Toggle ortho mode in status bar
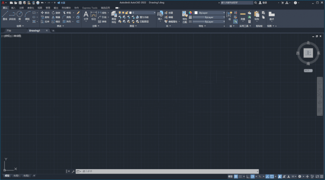This screenshot has width=325, height=180. coord(248,176)
